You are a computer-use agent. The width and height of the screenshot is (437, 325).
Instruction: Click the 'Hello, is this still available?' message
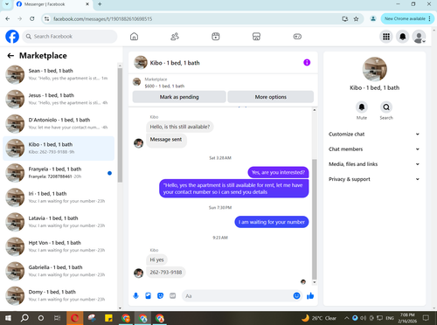pos(180,127)
